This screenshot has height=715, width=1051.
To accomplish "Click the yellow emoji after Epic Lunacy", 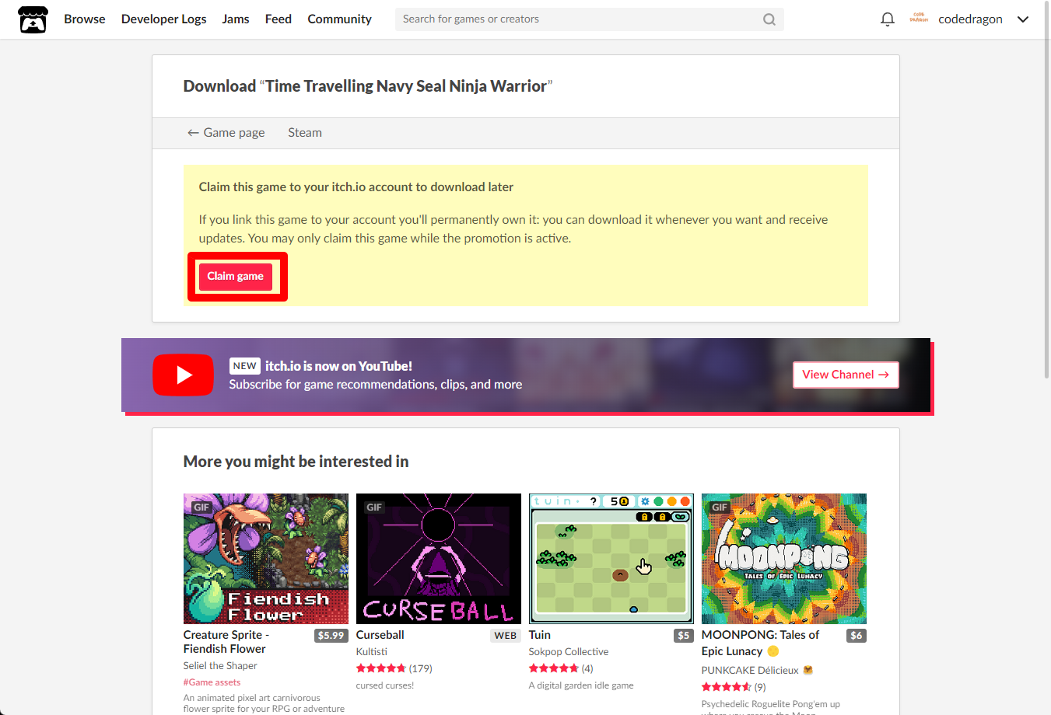I will pos(772,651).
